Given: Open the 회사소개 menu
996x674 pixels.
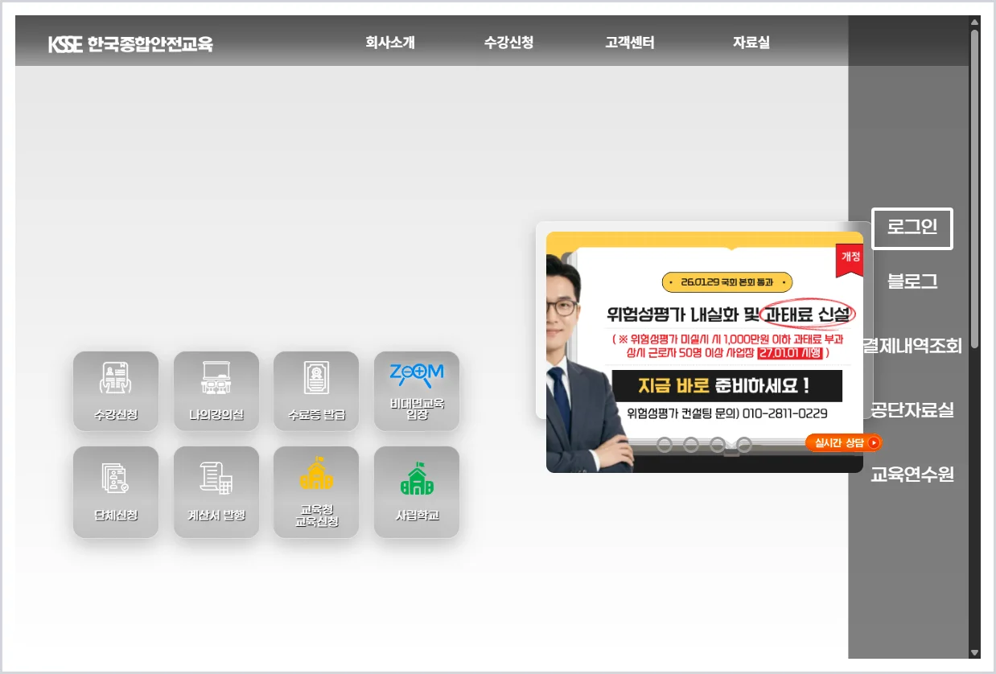Looking at the screenshot, I should pyautogui.click(x=390, y=43).
